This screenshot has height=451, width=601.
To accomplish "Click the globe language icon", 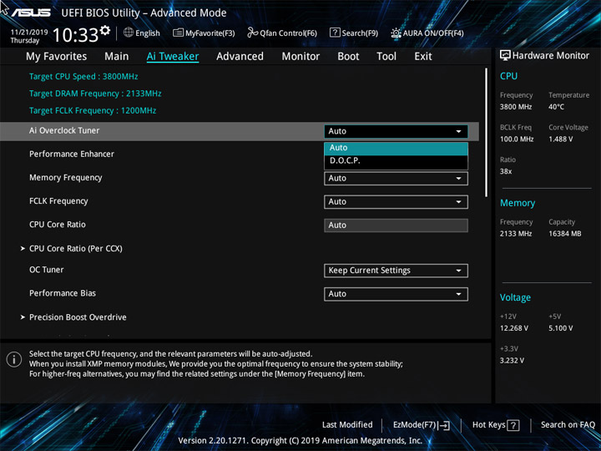I will click(x=129, y=33).
